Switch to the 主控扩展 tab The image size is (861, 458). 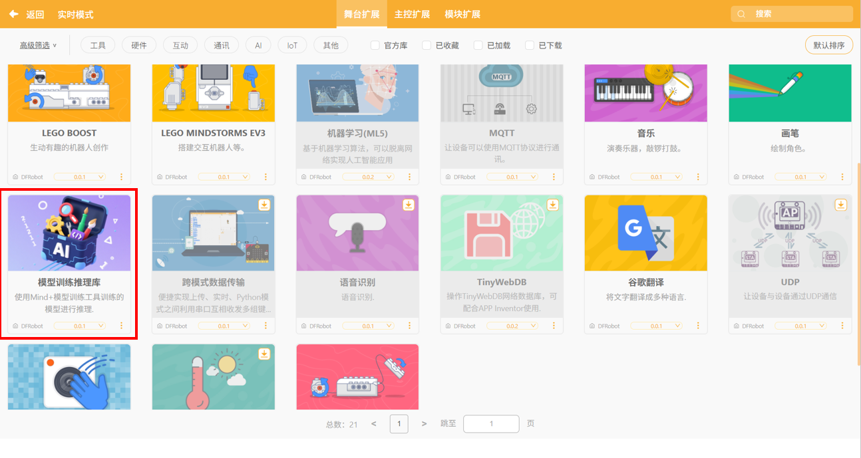[x=412, y=14]
